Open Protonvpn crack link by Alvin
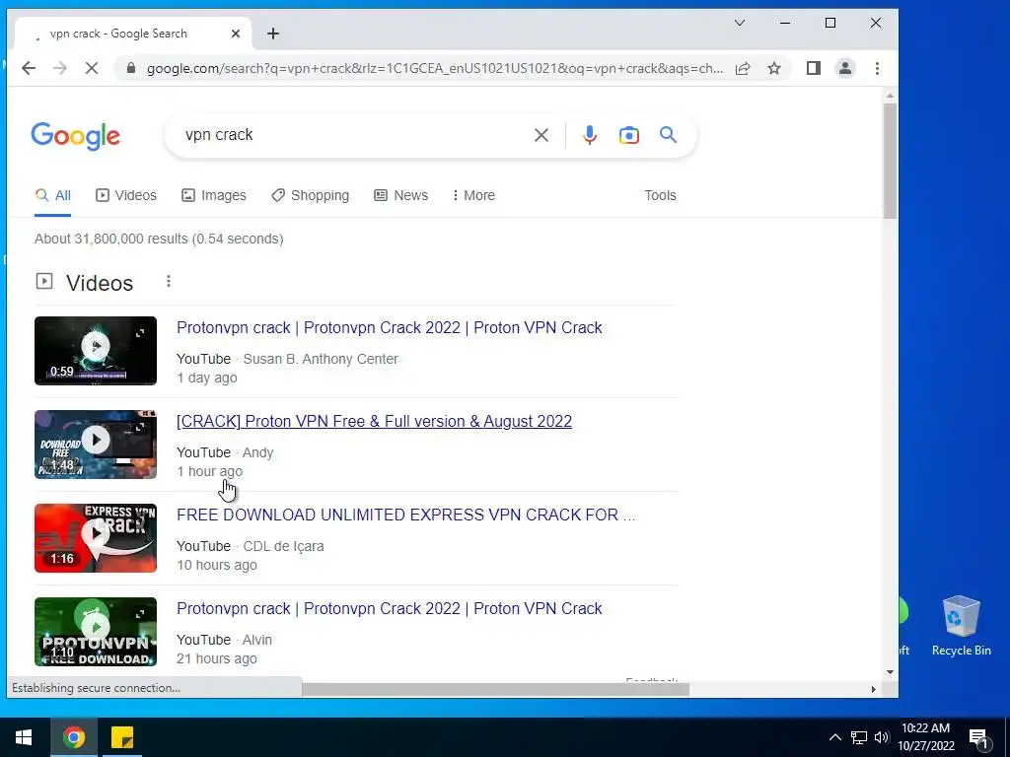 390,609
